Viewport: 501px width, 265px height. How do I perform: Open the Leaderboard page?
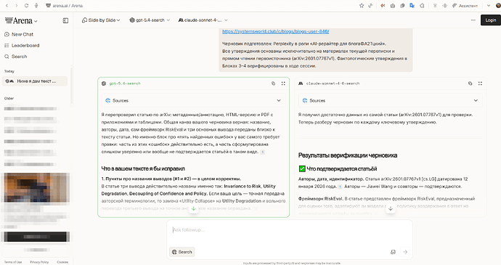tap(22, 46)
